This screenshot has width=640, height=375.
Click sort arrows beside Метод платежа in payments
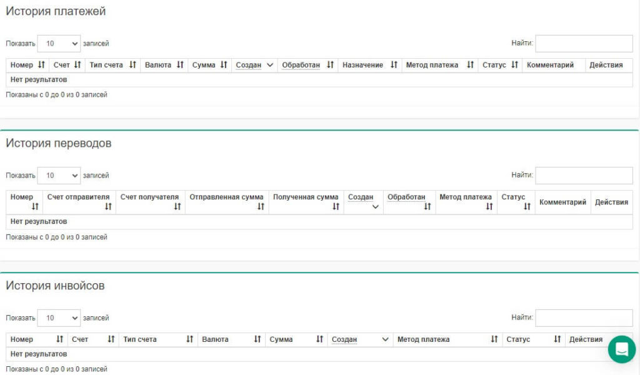point(470,65)
